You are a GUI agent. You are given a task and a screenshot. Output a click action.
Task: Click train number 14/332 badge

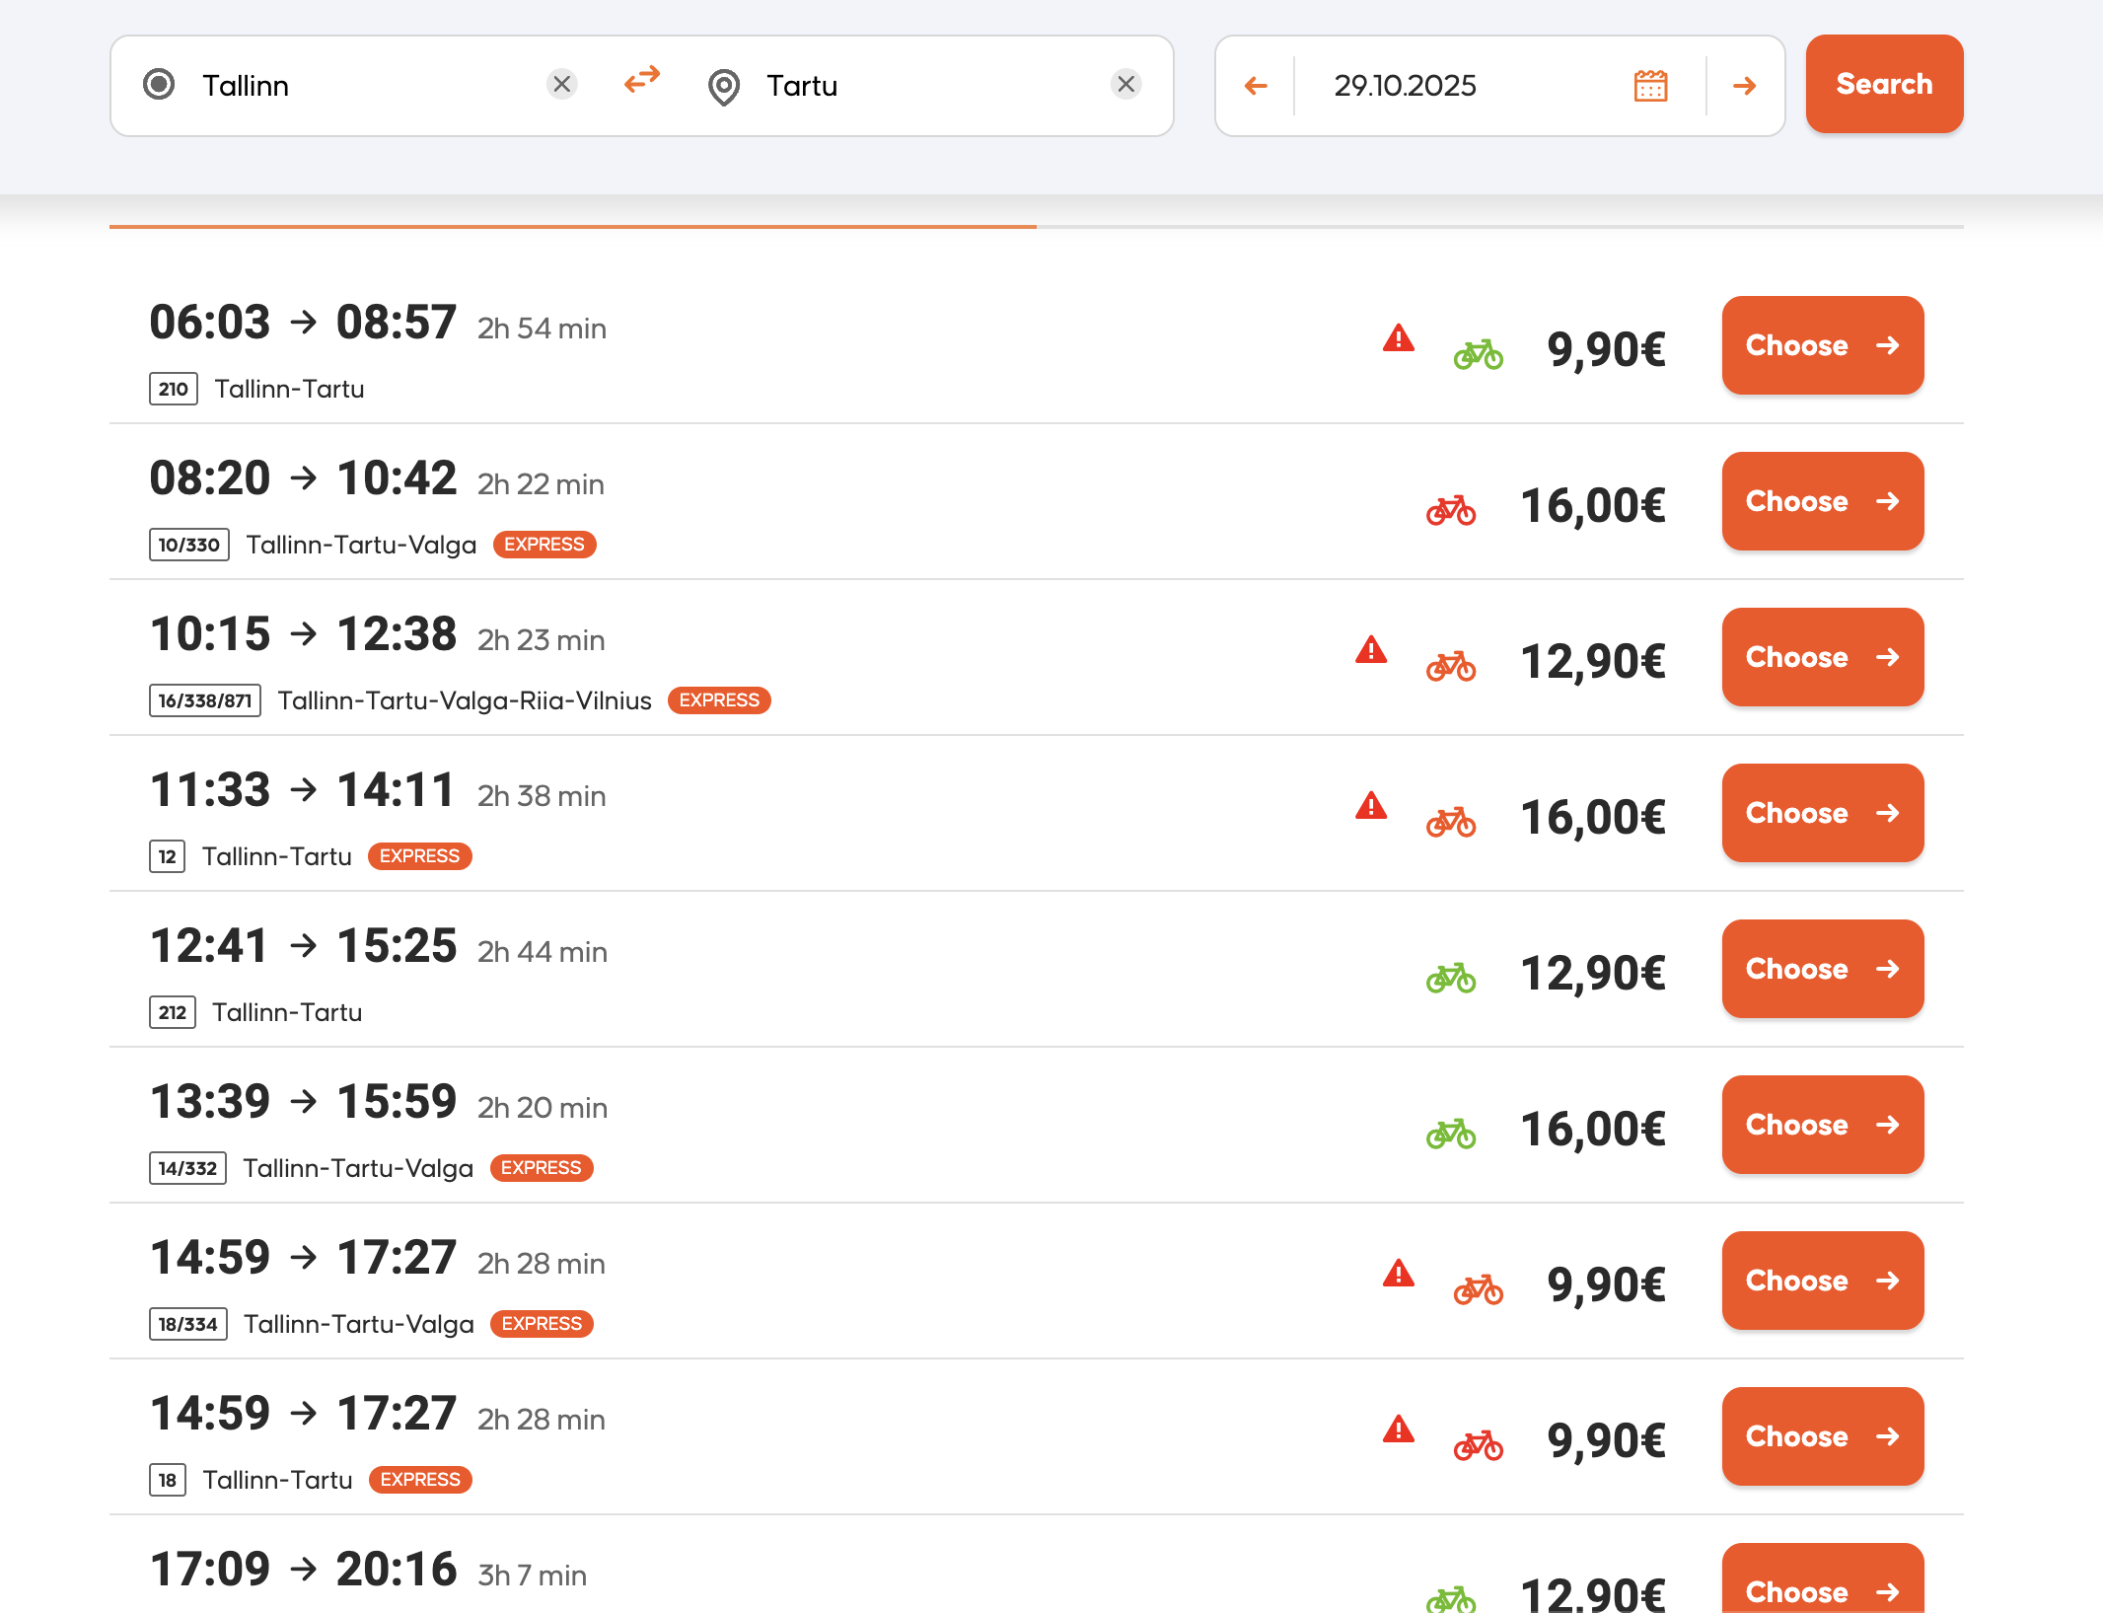(187, 1168)
